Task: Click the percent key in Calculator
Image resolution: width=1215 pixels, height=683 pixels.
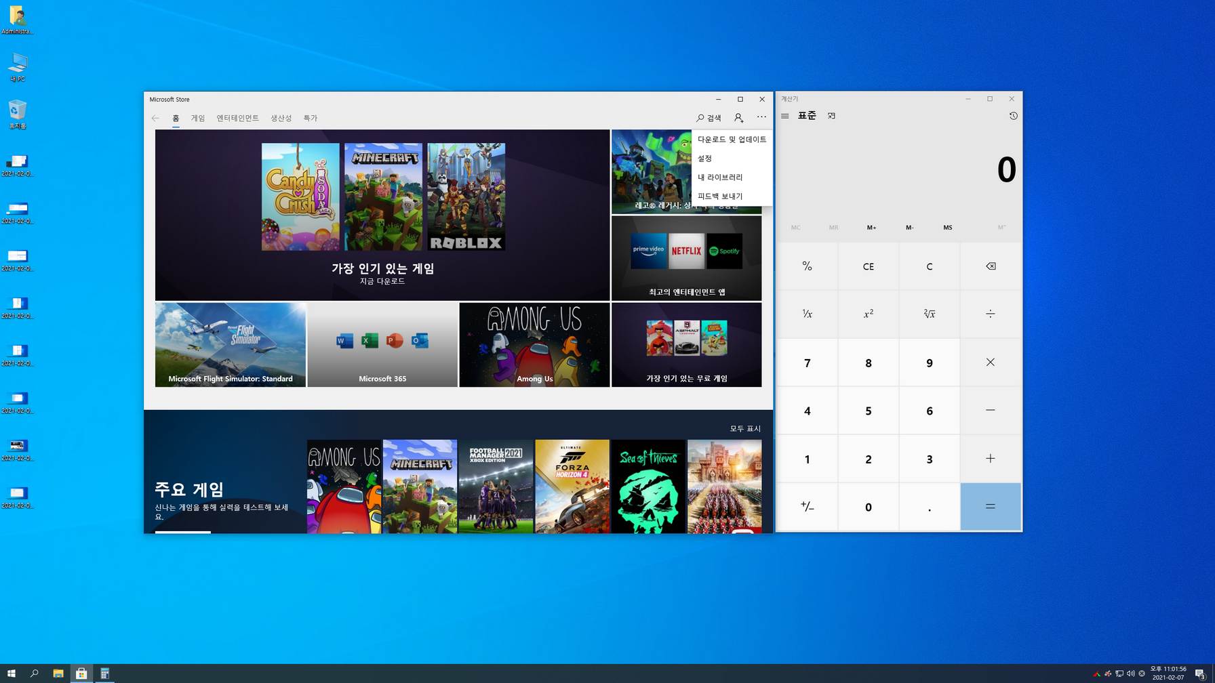Action: point(807,266)
